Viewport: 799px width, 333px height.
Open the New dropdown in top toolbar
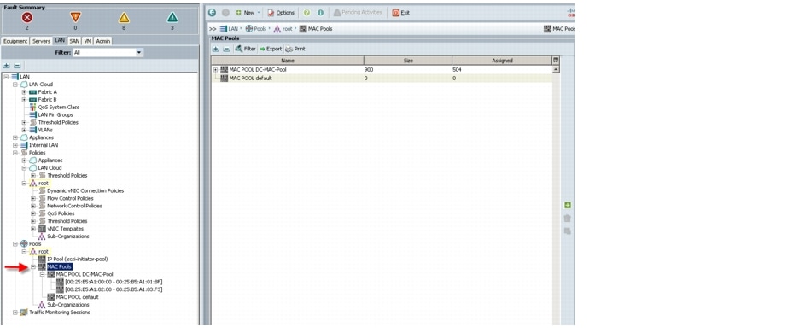248,12
